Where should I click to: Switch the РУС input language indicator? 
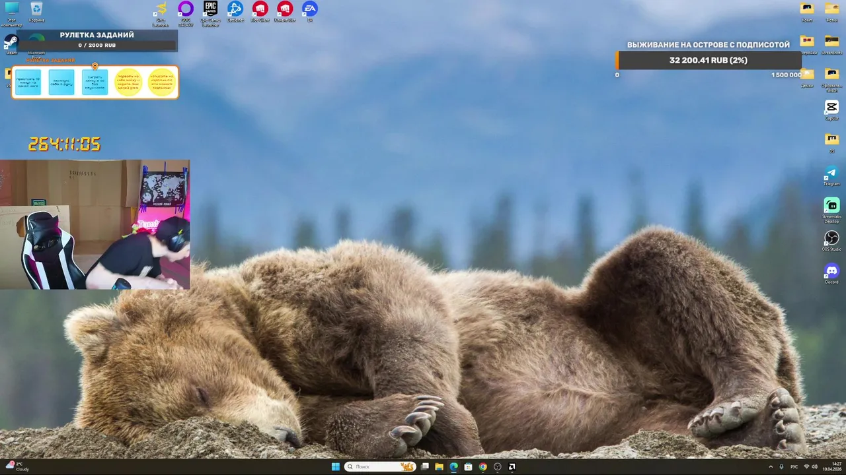click(794, 466)
